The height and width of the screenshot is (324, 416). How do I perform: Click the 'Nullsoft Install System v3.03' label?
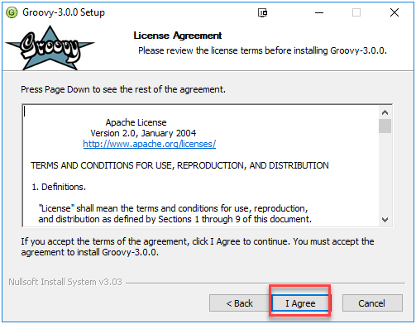65,282
